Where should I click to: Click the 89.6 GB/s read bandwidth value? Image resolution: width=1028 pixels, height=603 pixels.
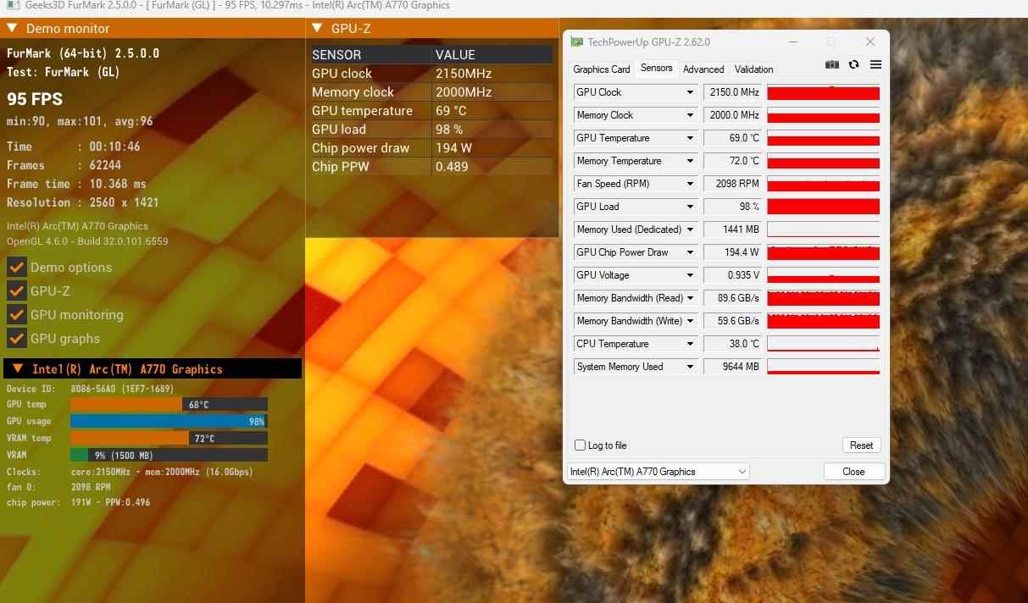coord(733,298)
